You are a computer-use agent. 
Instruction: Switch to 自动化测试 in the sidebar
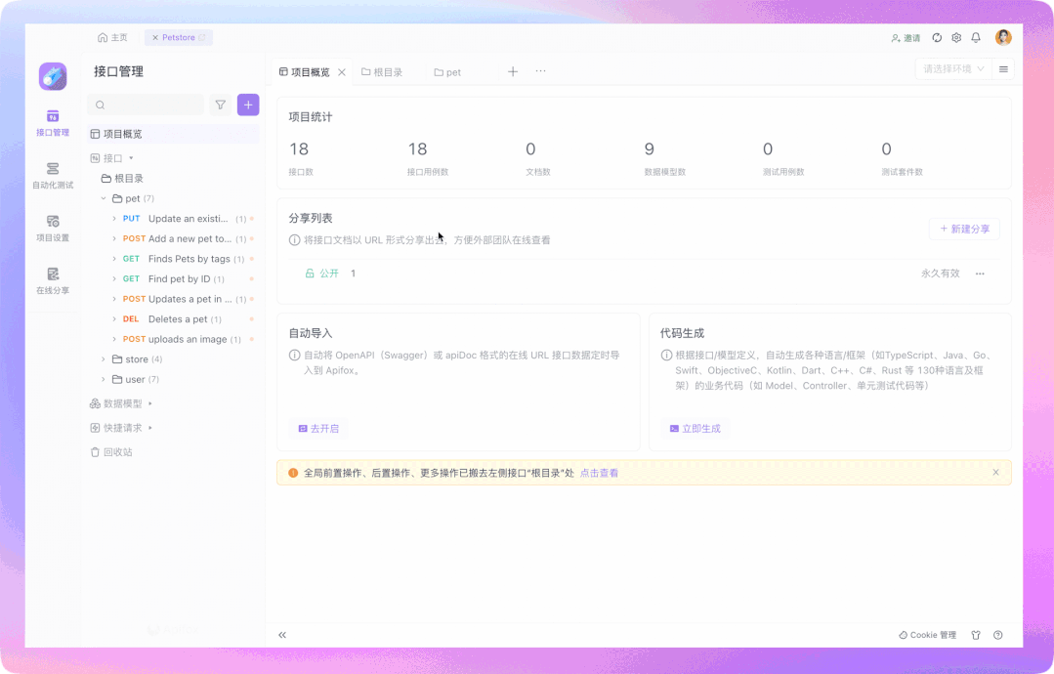[52, 177]
